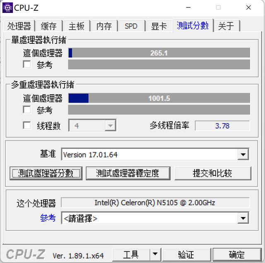Switch to the 缓存 tab

pyautogui.click(x=49, y=26)
